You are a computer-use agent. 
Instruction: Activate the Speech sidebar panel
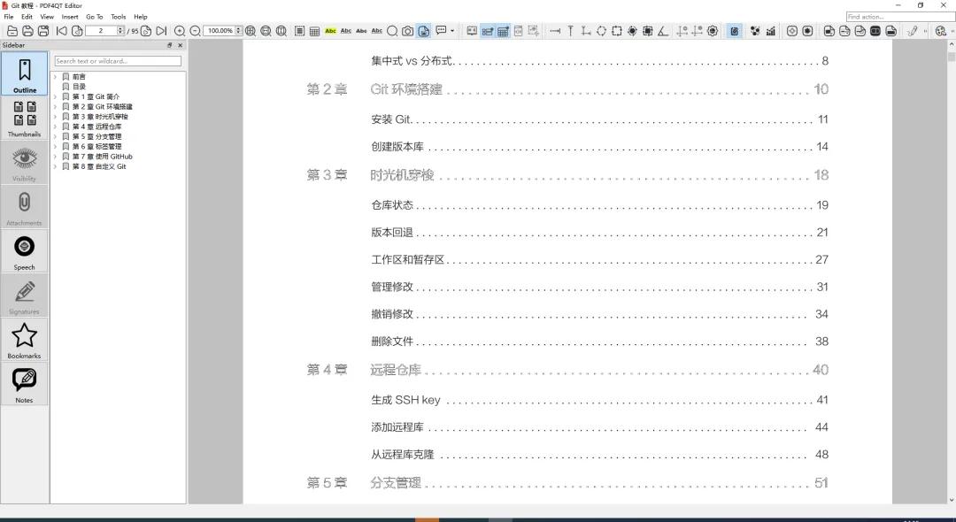click(24, 249)
